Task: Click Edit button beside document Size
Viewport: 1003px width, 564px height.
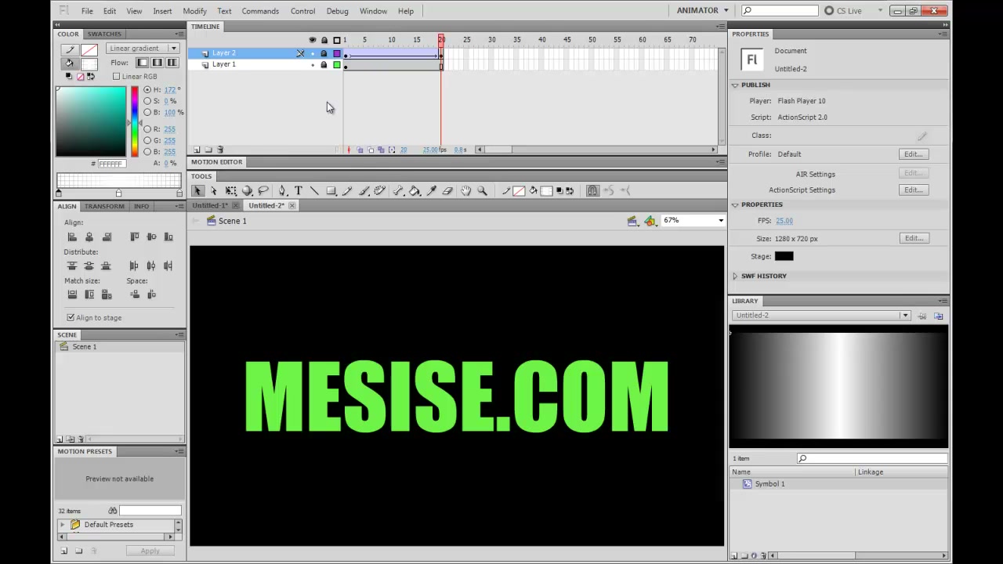Action: click(914, 238)
